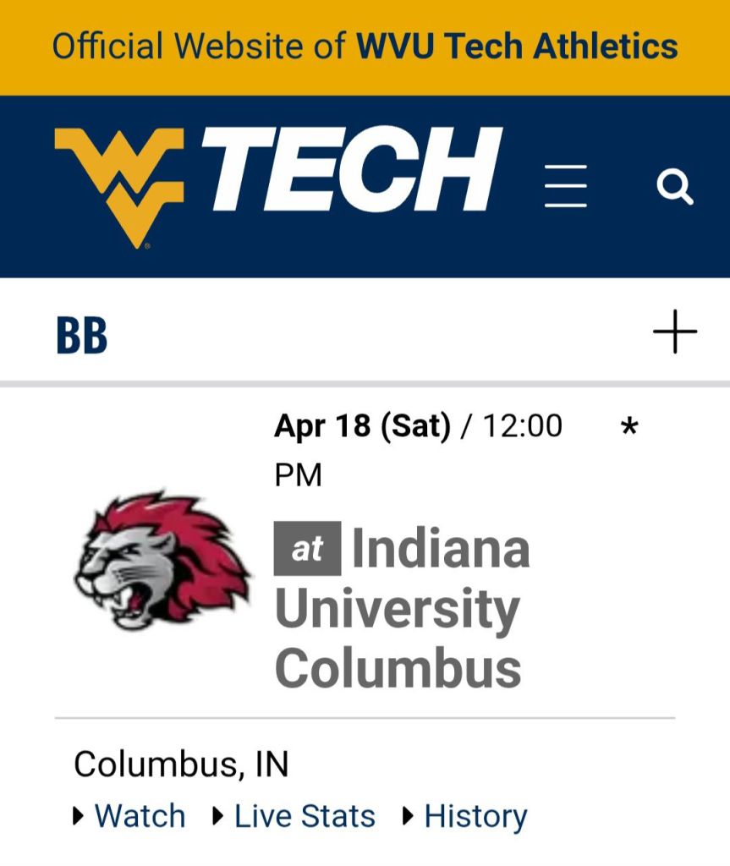The height and width of the screenshot is (866, 730).
Task: Click the gray "at" badge
Action: (307, 549)
